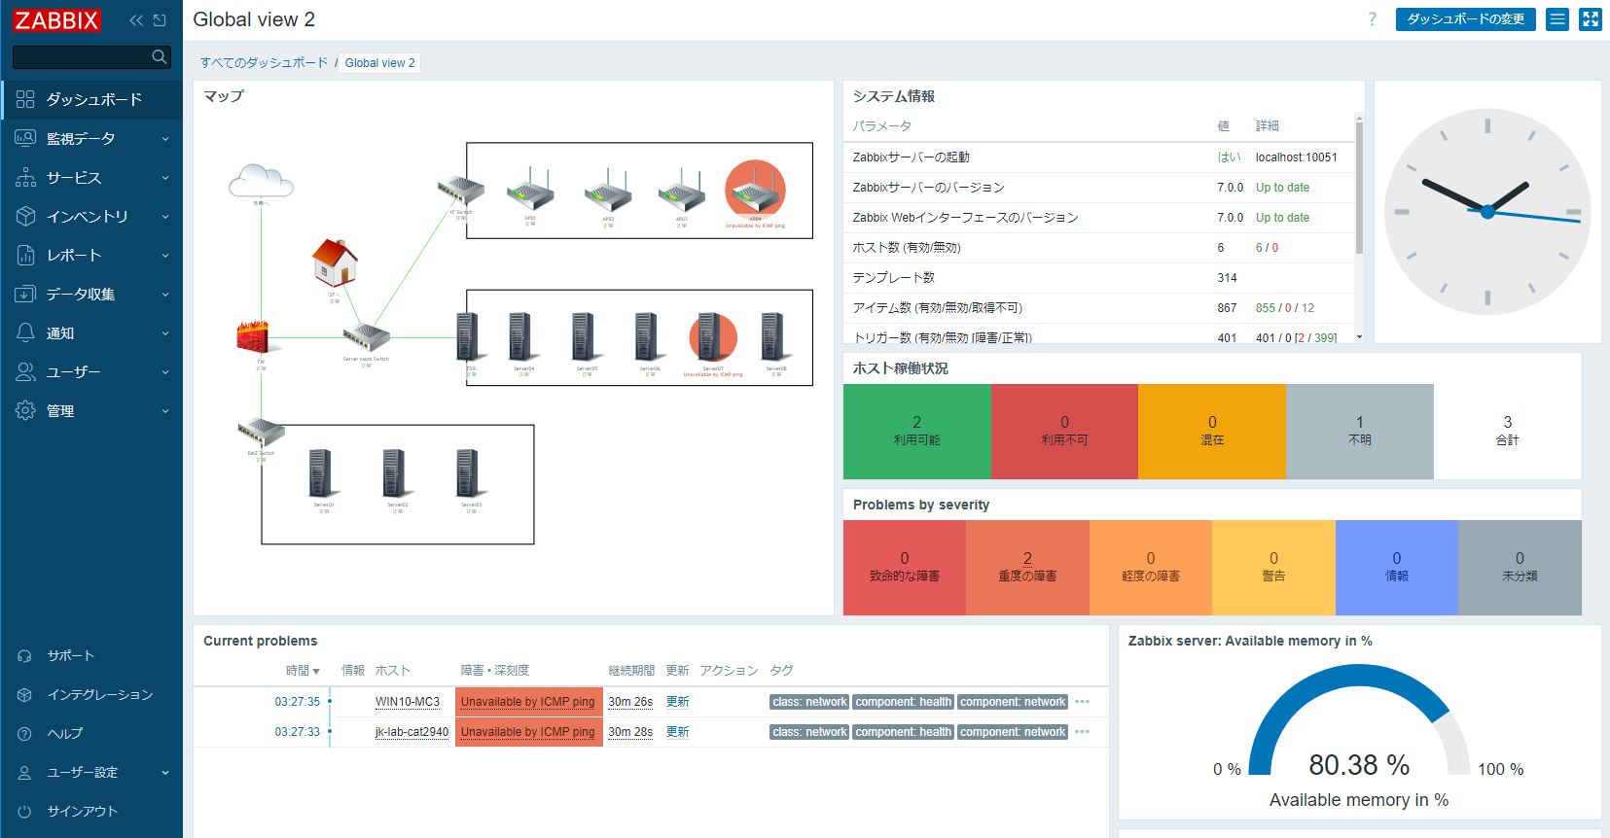Enter kiosk mode with fullscreen icon
Image resolution: width=1610 pixels, height=838 pixels.
tap(1591, 19)
